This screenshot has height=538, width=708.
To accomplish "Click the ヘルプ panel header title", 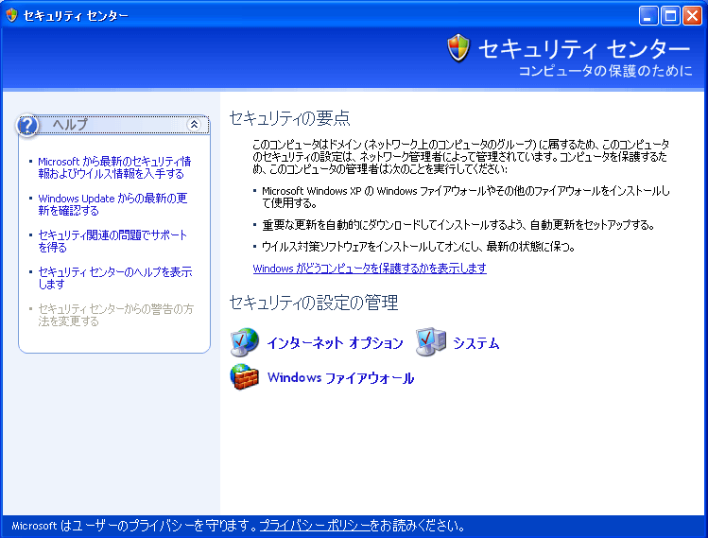I will coord(70,124).
